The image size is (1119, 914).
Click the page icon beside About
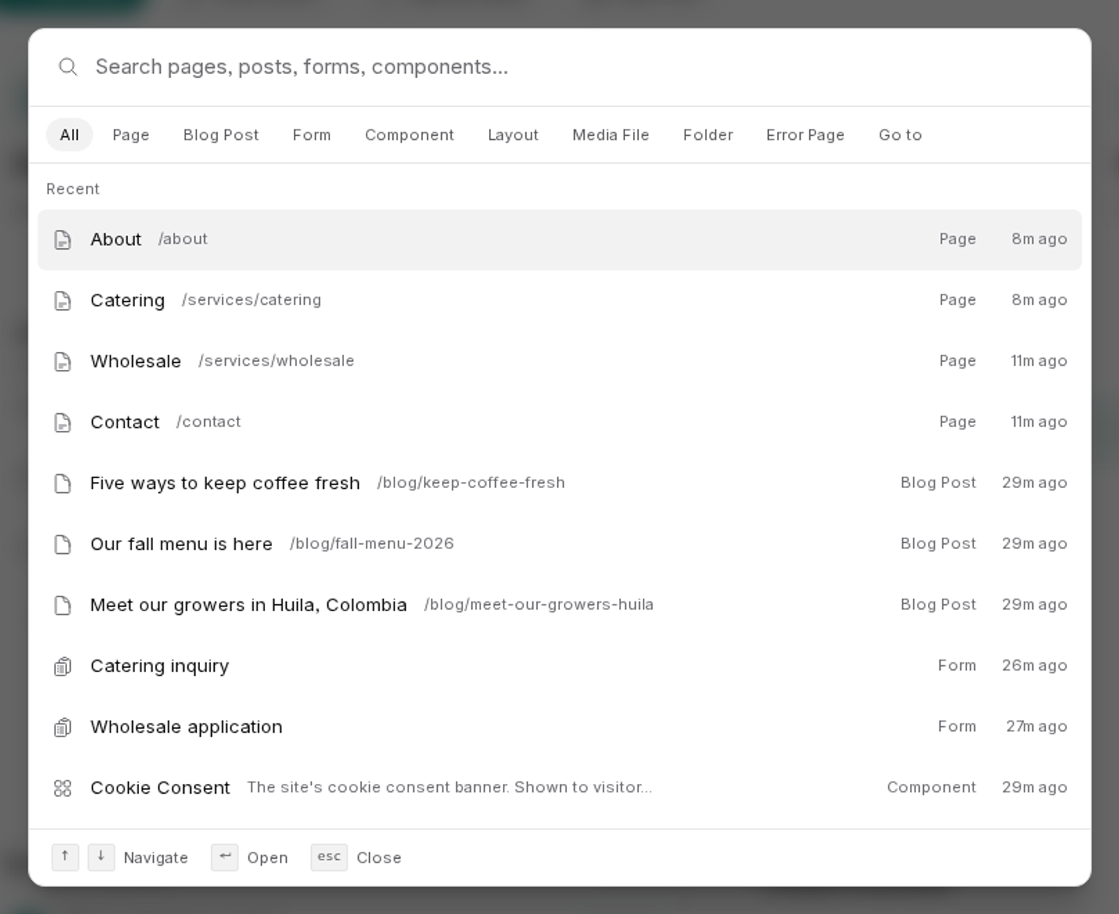pyautogui.click(x=63, y=240)
